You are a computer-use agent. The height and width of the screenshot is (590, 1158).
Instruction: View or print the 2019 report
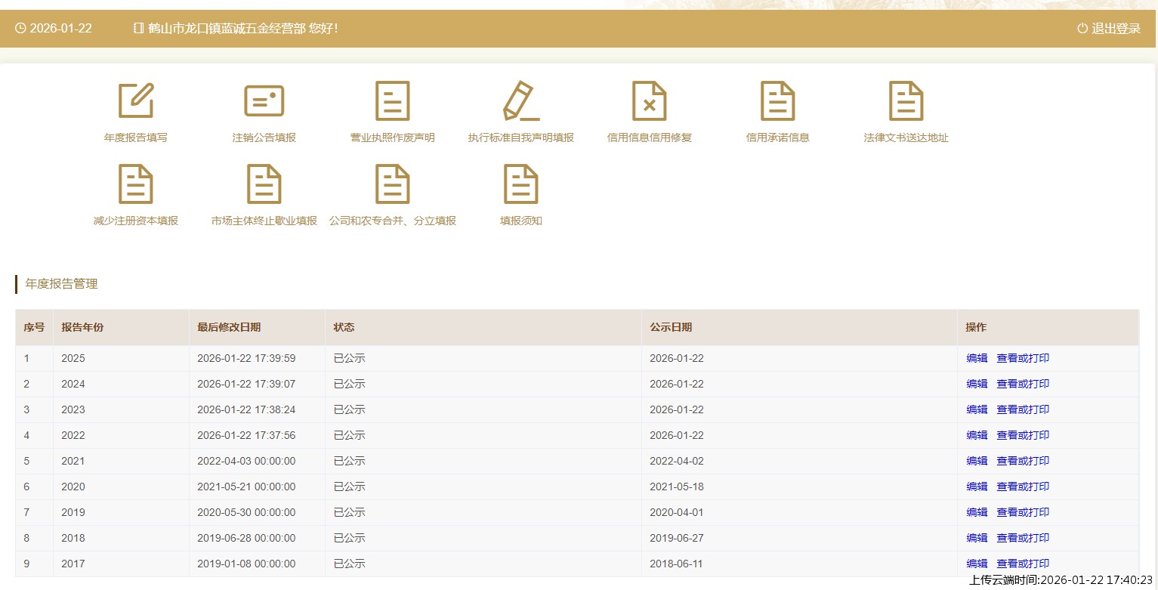click(1022, 513)
